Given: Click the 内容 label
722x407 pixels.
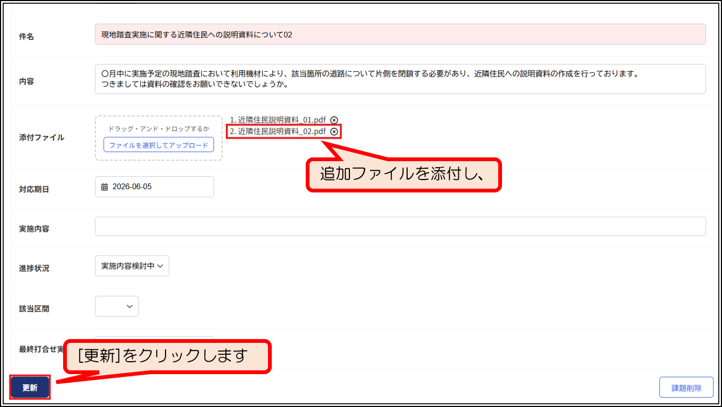Looking at the screenshot, I should coord(26,81).
